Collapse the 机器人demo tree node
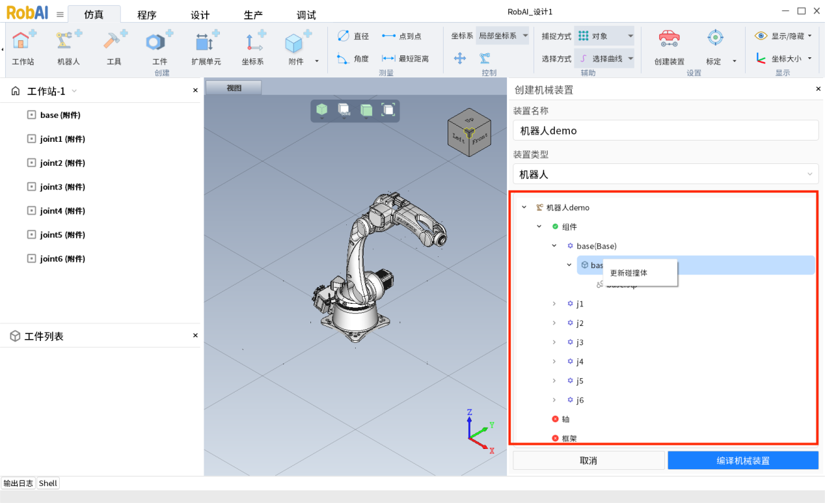The image size is (825, 503). 524,208
